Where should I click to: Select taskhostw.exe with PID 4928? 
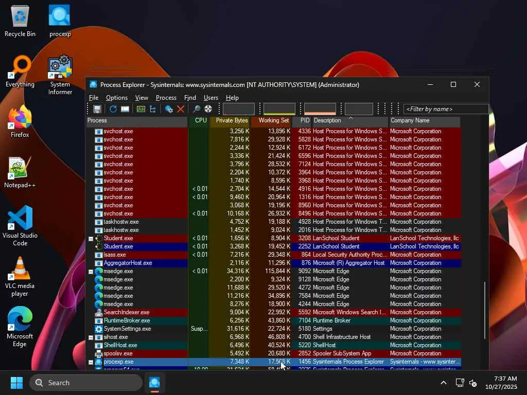click(x=274, y=222)
